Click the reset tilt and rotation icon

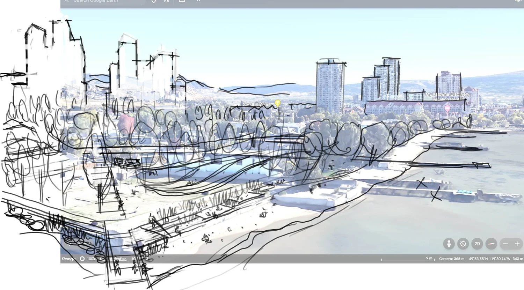click(x=463, y=244)
